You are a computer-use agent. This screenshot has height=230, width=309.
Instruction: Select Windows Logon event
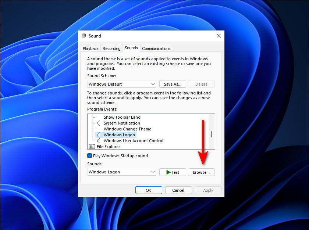pyautogui.click(x=119, y=135)
